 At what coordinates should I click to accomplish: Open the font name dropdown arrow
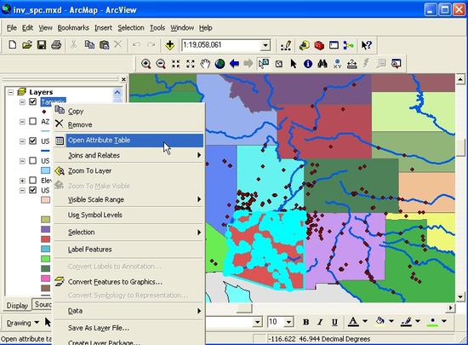(x=257, y=322)
